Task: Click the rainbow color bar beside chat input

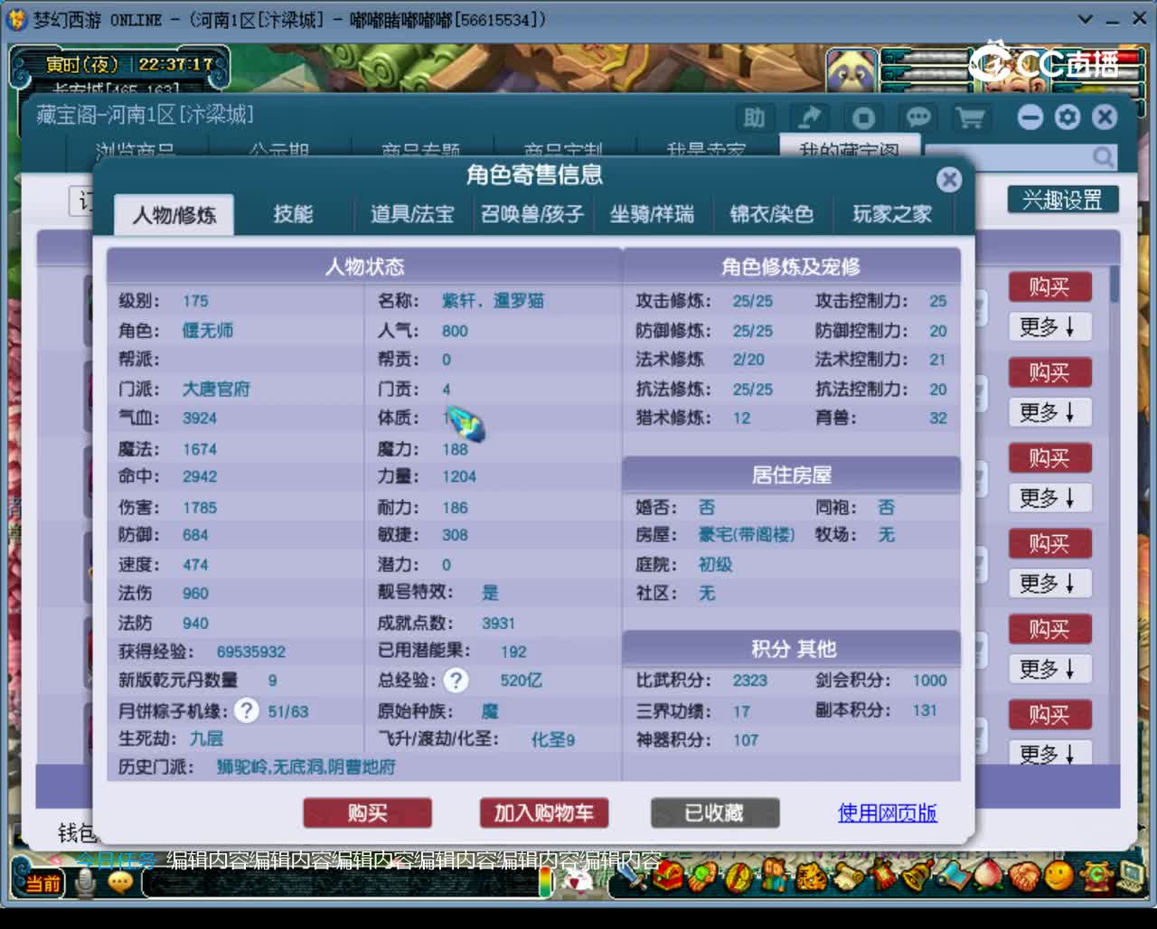Action: pyautogui.click(x=545, y=882)
